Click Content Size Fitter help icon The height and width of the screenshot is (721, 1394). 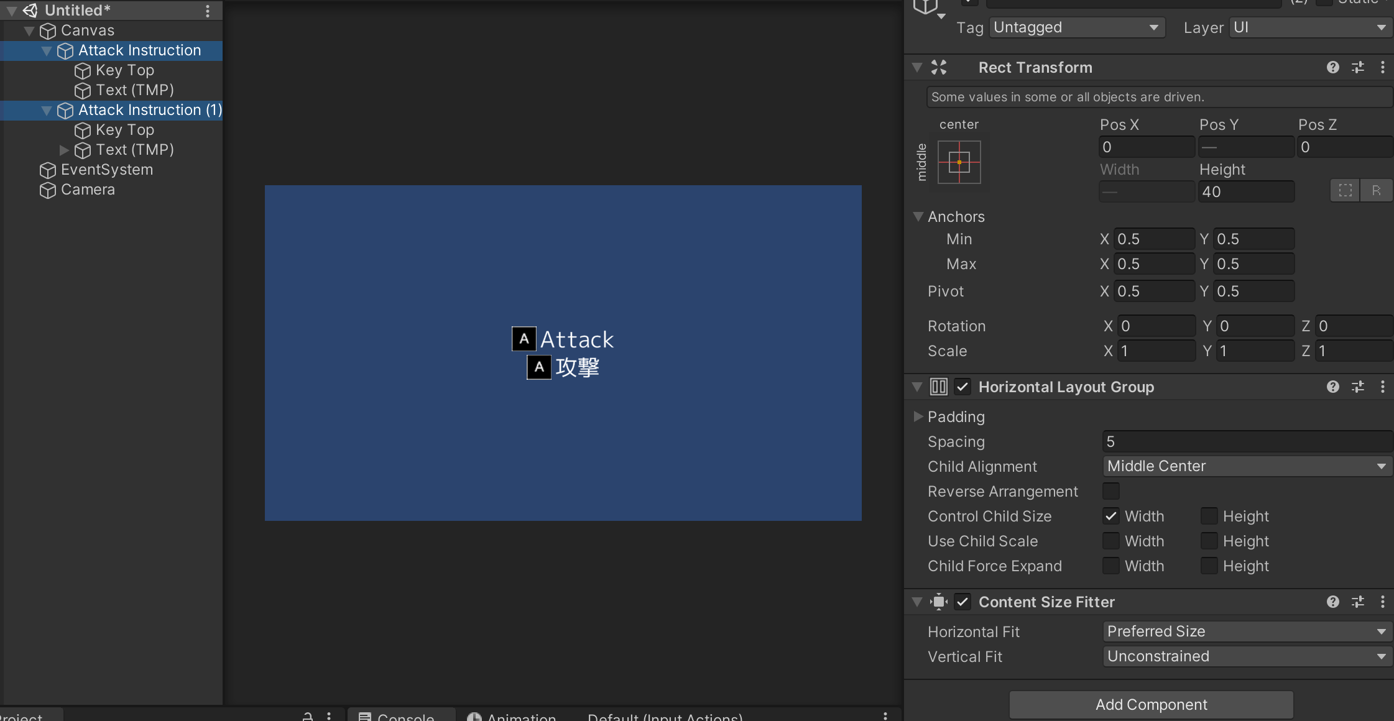[1332, 602]
